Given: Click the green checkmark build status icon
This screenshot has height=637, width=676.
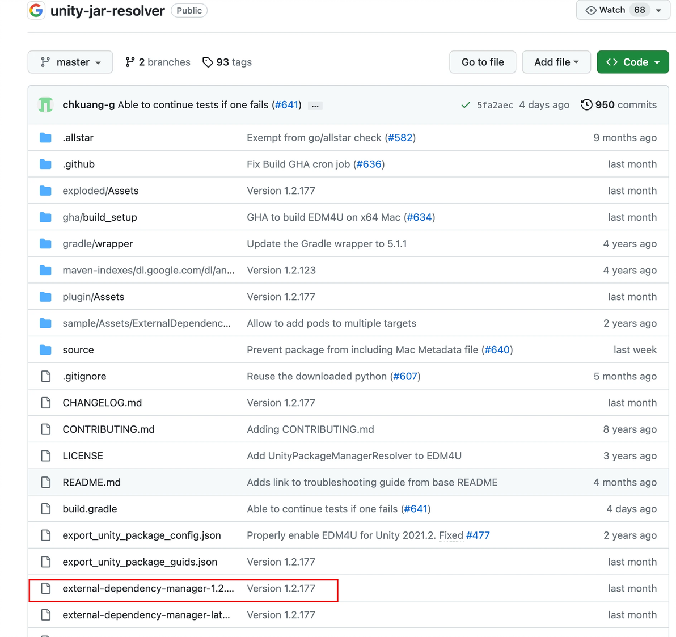Looking at the screenshot, I should pos(466,105).
